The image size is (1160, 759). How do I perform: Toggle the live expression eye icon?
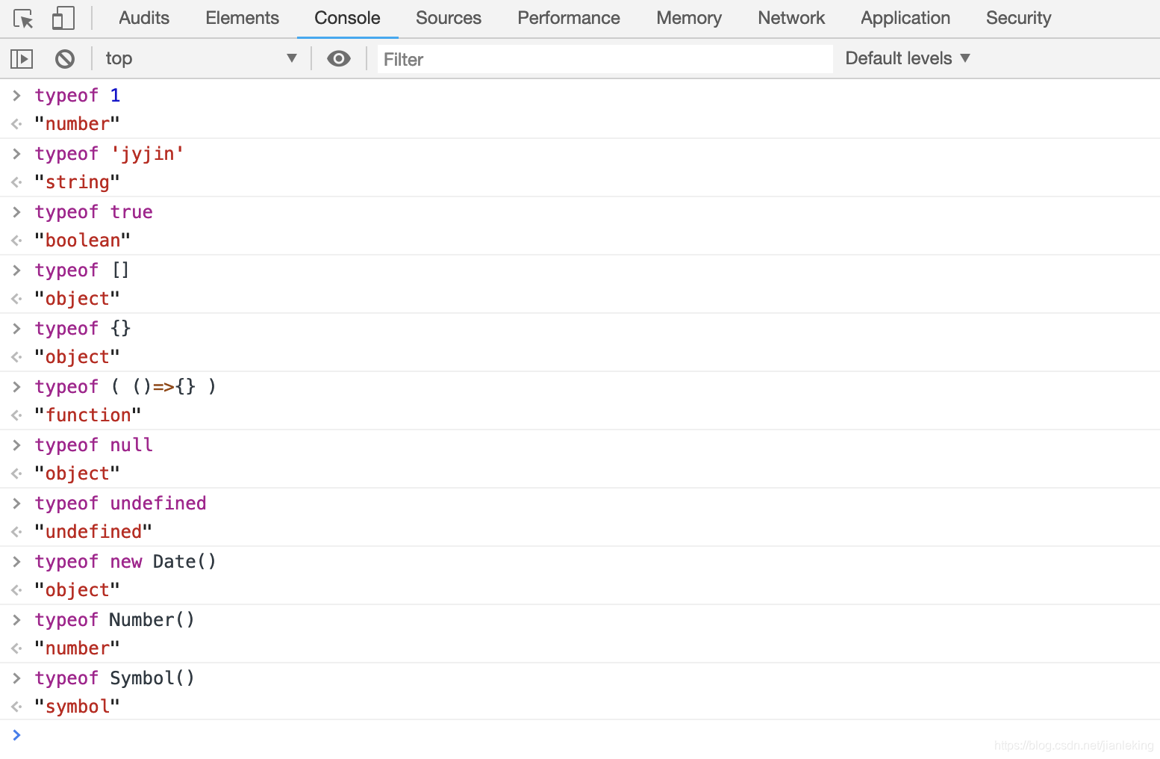coord(339,58)
